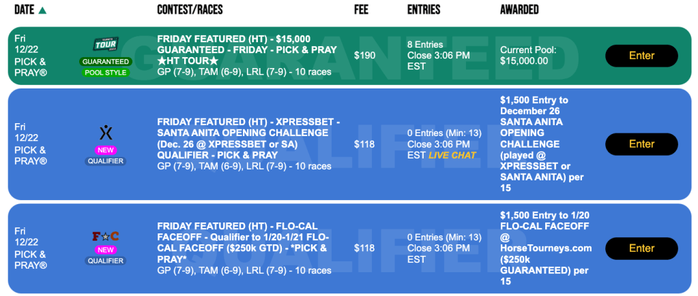698x296 pixels.
Task: Enter the Flo-Cal Faceoff qualifier contest
Action: pos(641,248)
